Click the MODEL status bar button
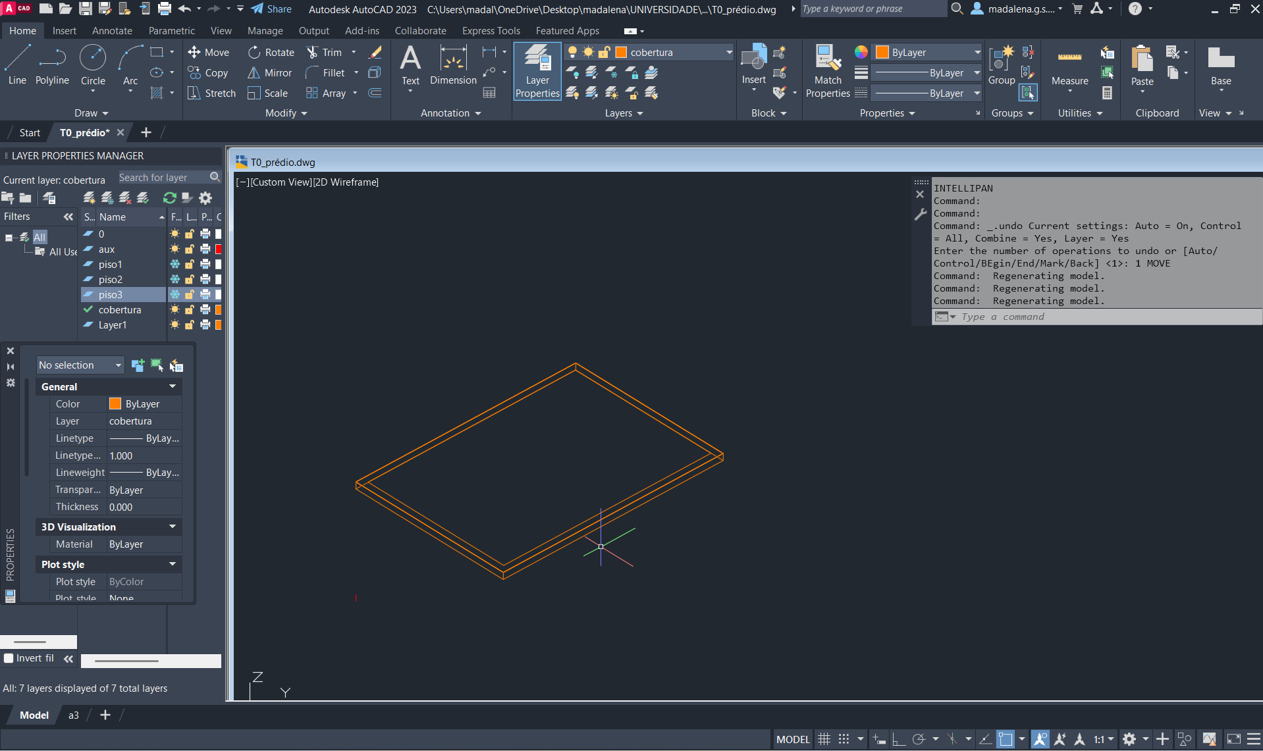This screenshot has width=1263, height=751. coord(793,739)
